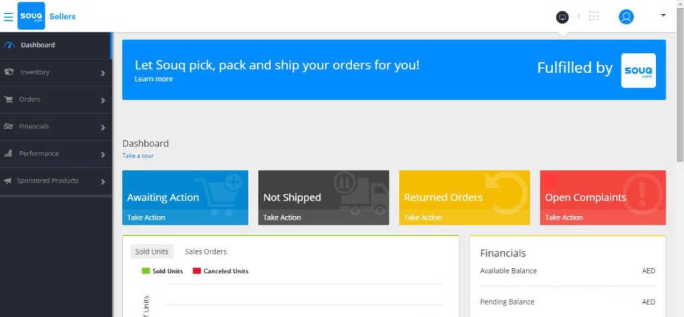Click the black monitor icon in header
684x317 pixels.
[562, 17]
